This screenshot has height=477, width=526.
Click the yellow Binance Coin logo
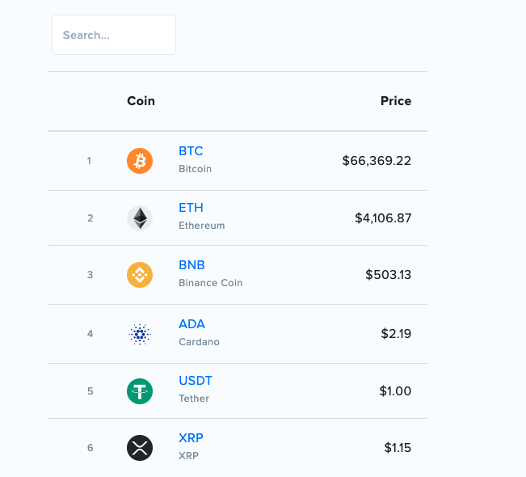point(140,275)
